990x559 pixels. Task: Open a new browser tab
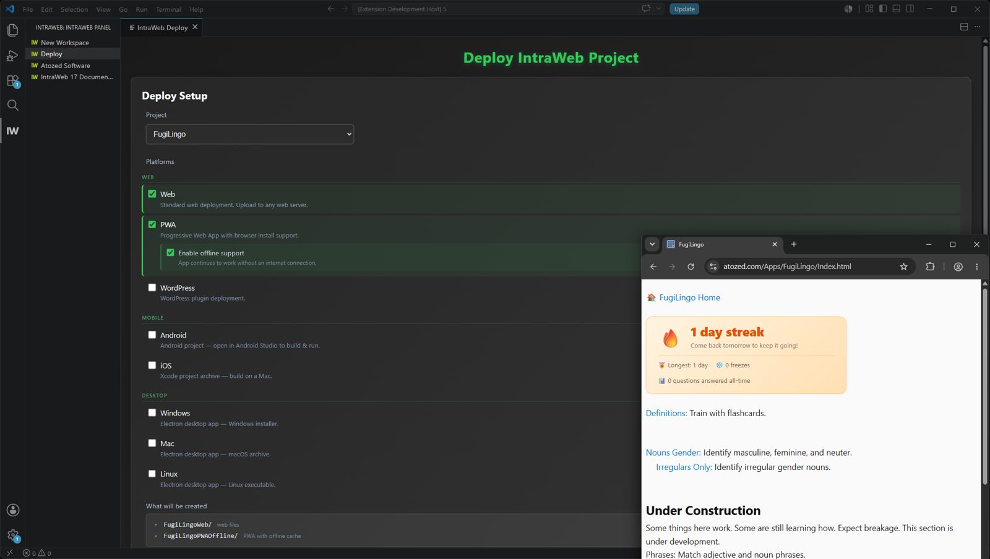[794, 244]
